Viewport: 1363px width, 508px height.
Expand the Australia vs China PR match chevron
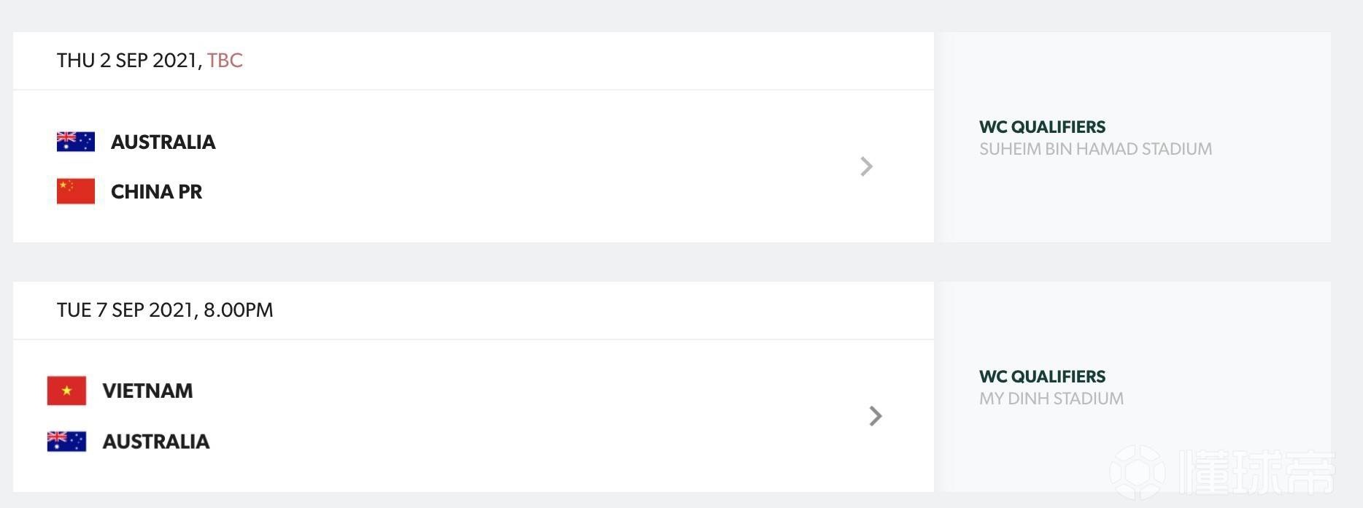pos(866,166)
